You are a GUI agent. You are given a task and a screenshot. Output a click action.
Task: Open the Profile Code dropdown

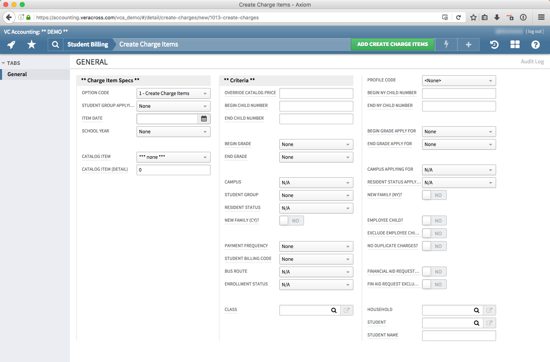[459, 81]
